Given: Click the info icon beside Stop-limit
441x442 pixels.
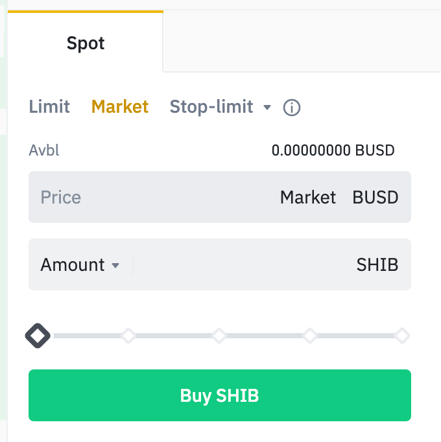Looking at the screenshot, I should pyautogui.click(x=292, y=108).
